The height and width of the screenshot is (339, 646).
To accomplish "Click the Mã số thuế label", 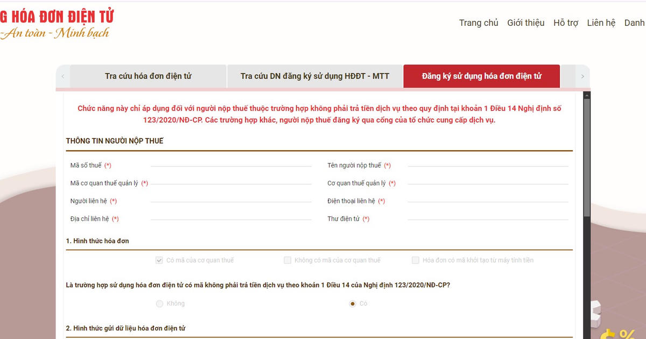I will pos(86,165).
